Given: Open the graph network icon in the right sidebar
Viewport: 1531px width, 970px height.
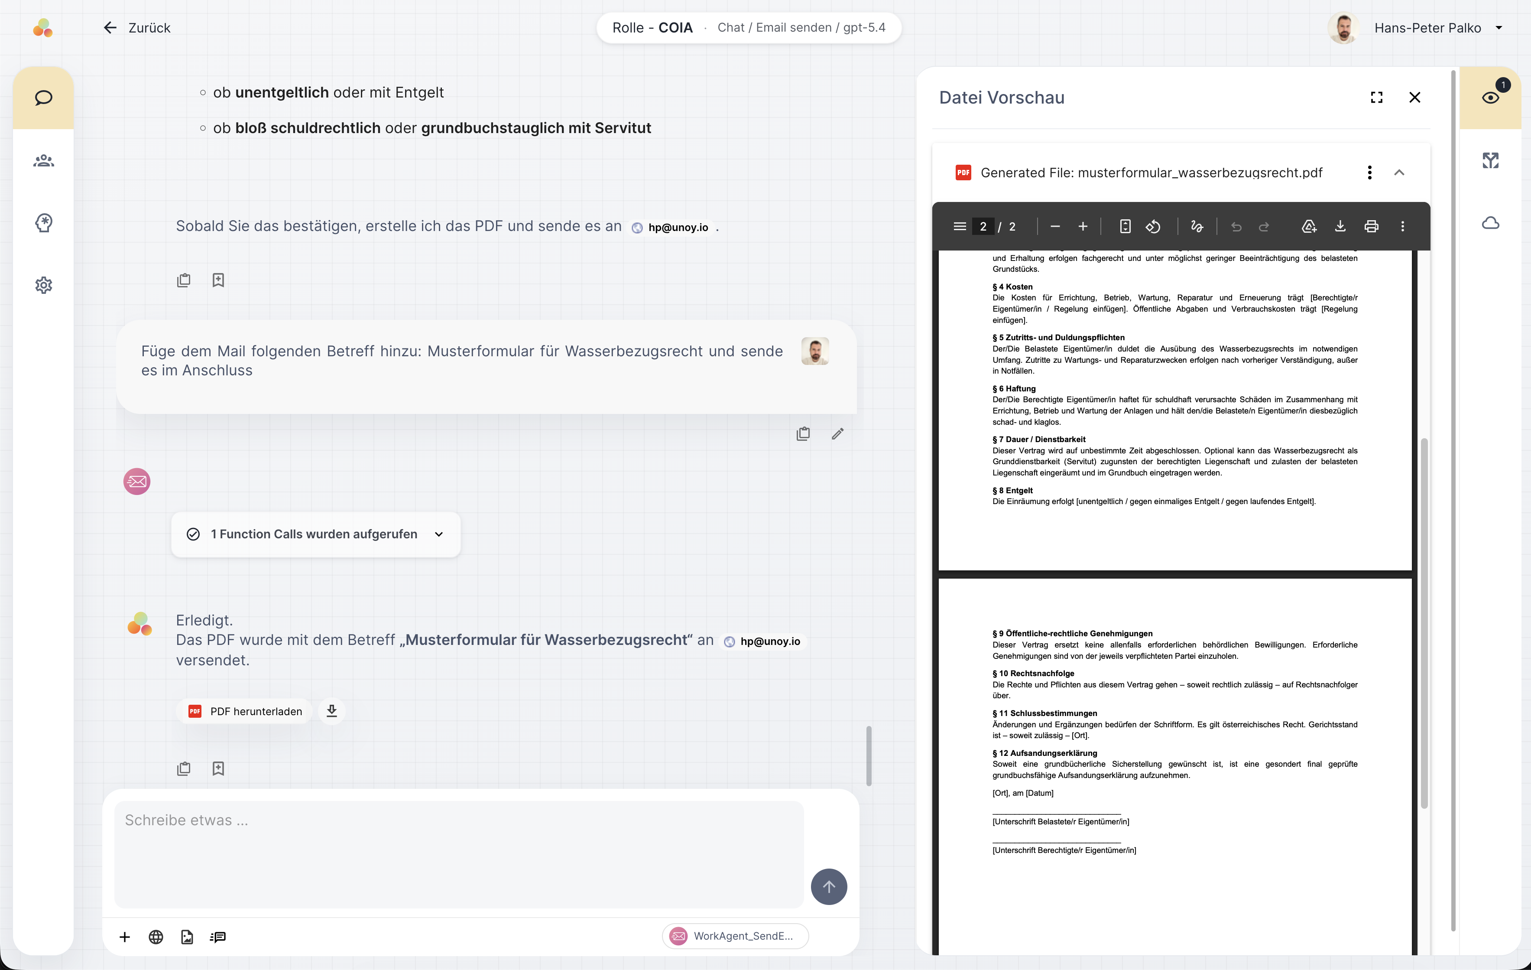Looking at the screenshot, I should [1490, 160].
